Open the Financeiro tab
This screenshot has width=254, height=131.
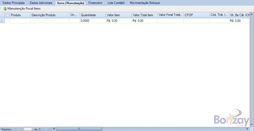96,3
